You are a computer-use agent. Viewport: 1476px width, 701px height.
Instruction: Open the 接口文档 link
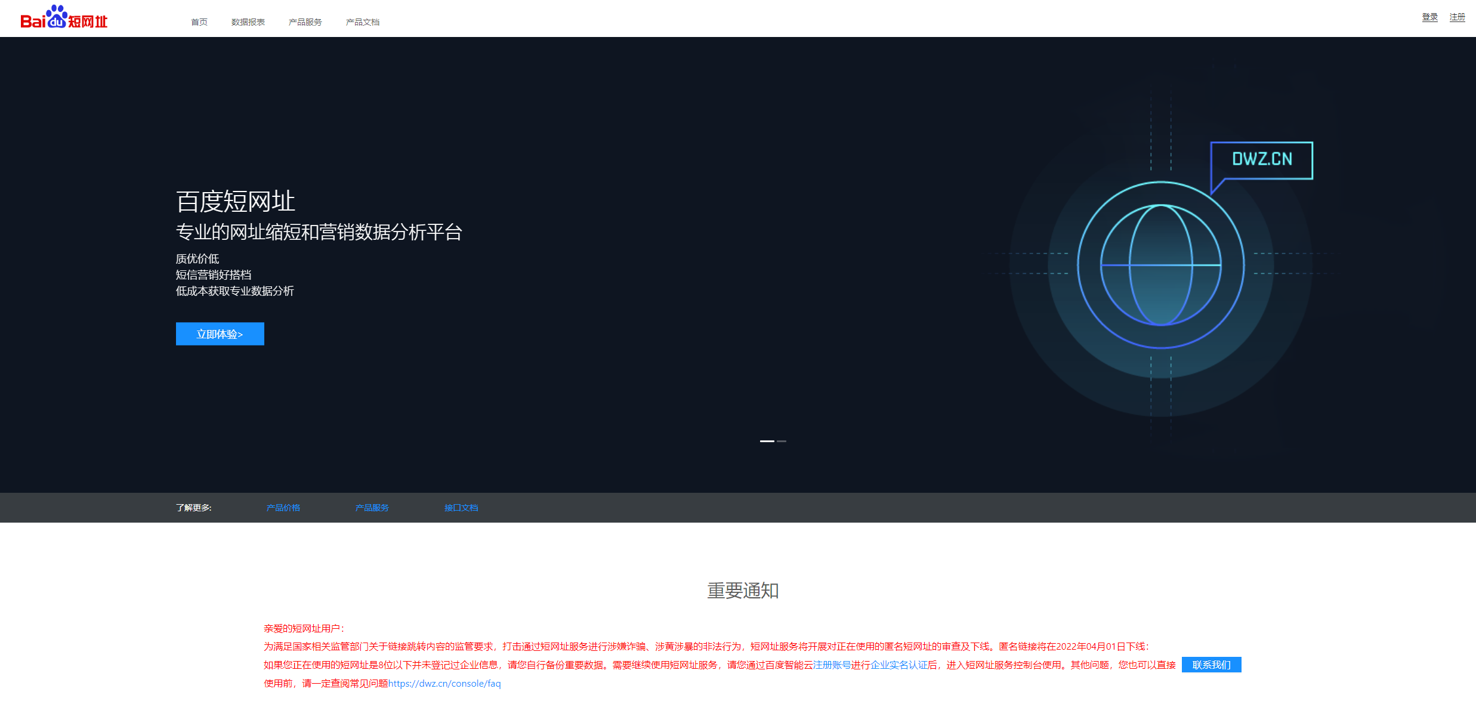pos(461,508)
